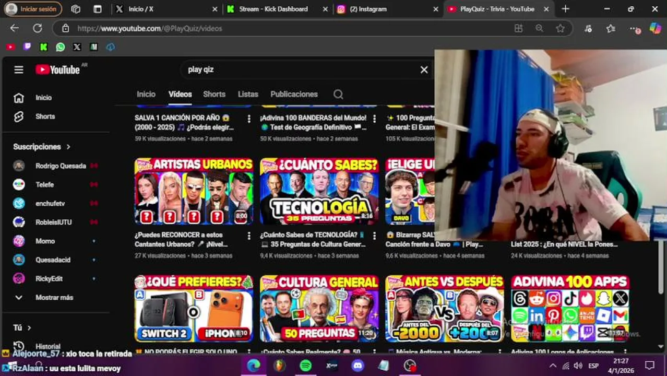Screen dimensions: 667x376
Task: Open ARTISTAS URBANOS video thumbnail
Action: click(x=194, y=191)
